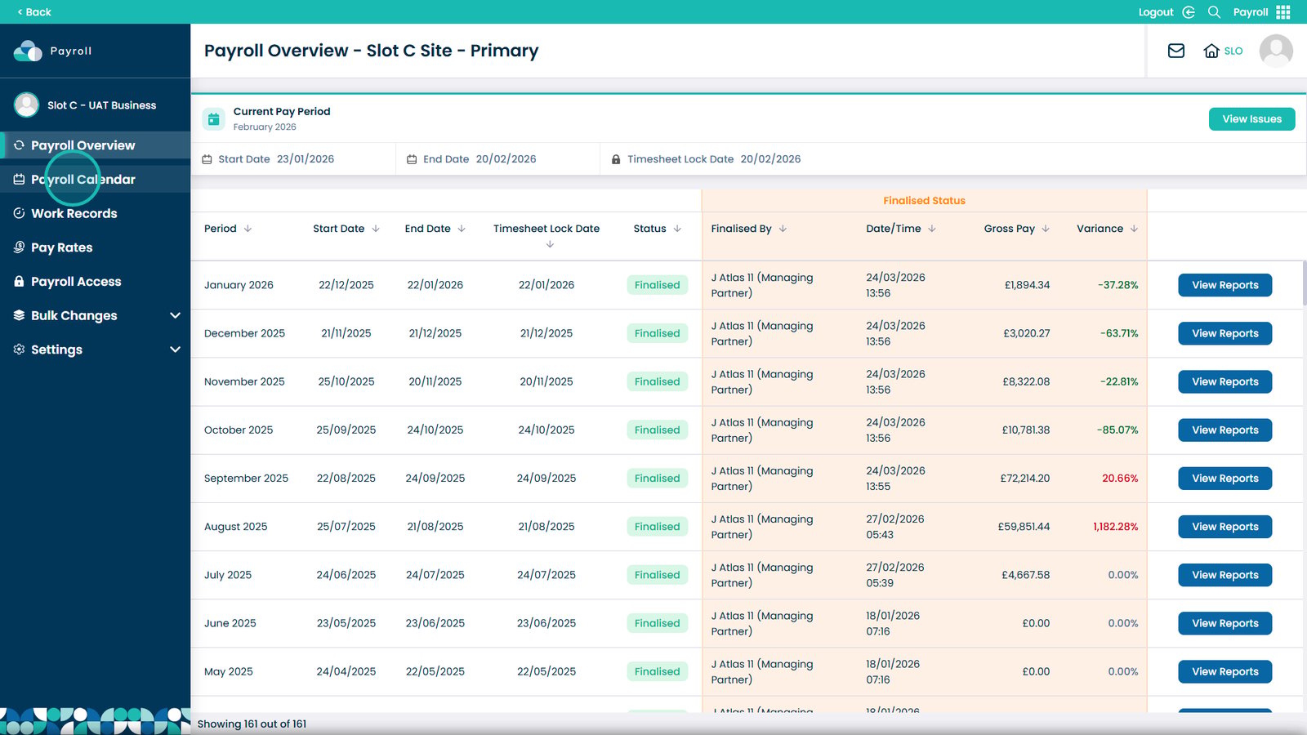Click Logout text link
1307x735 pixels.
tap(1156, 11)
